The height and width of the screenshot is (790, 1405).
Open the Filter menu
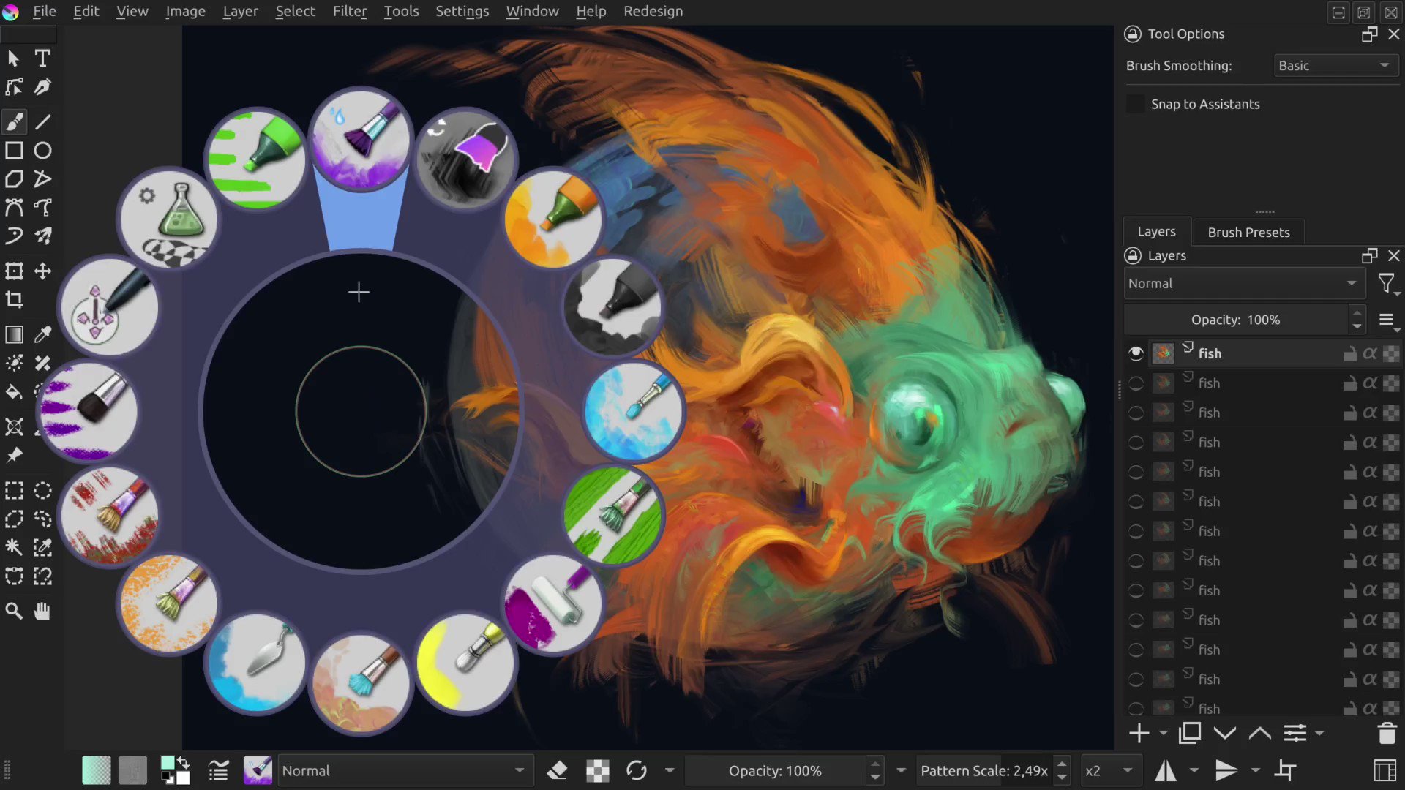pos(350,11)
